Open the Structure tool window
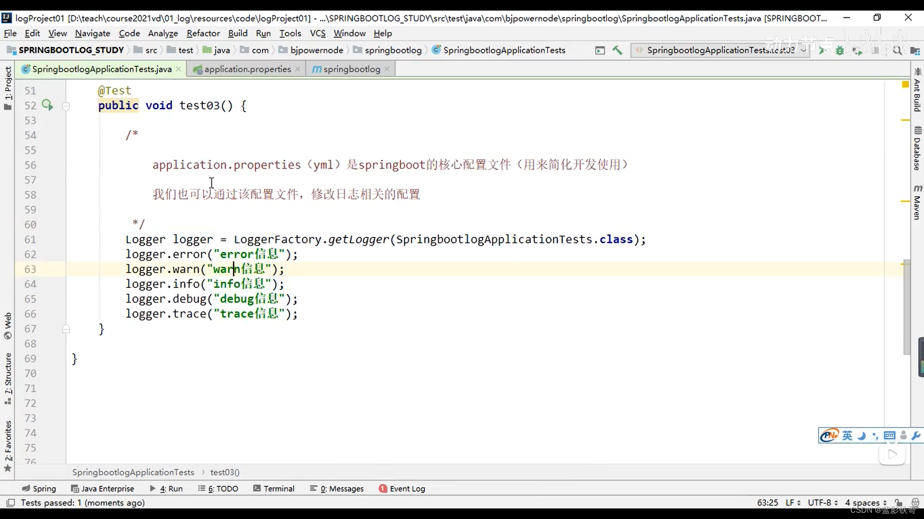This screenshot has height=519, width=924. (x=8, y=379)
